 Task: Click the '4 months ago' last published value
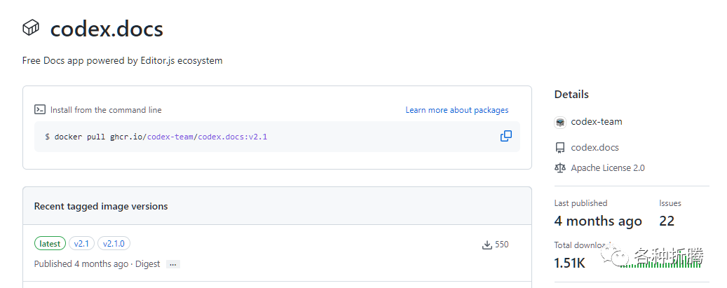[598, 221]
